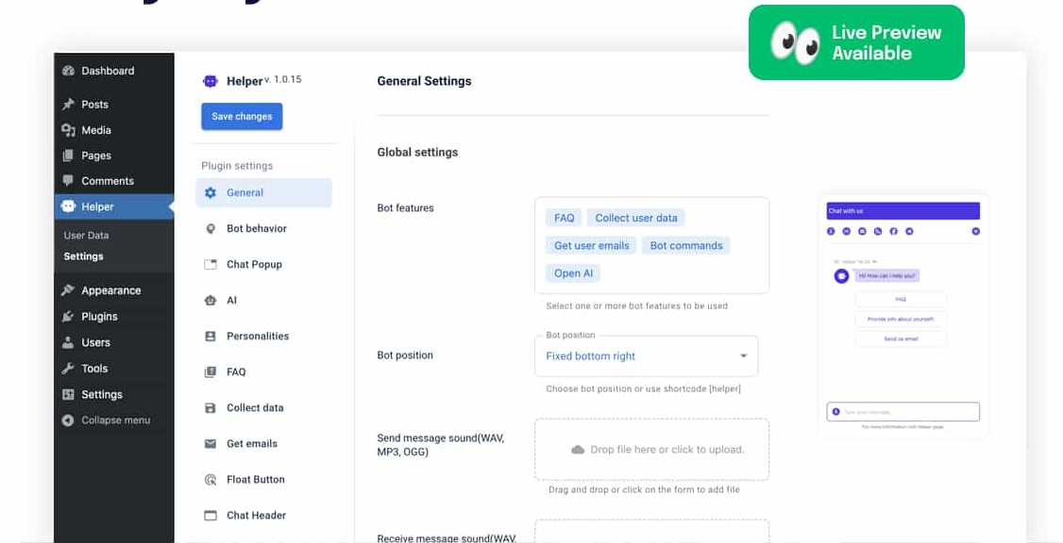Click the Facebook icon in chat preview
This screenshot has height=543, width=1063.
pos(893,232)
